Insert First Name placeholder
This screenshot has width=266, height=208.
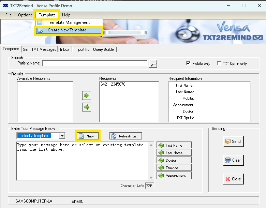[x=174, y=145]
